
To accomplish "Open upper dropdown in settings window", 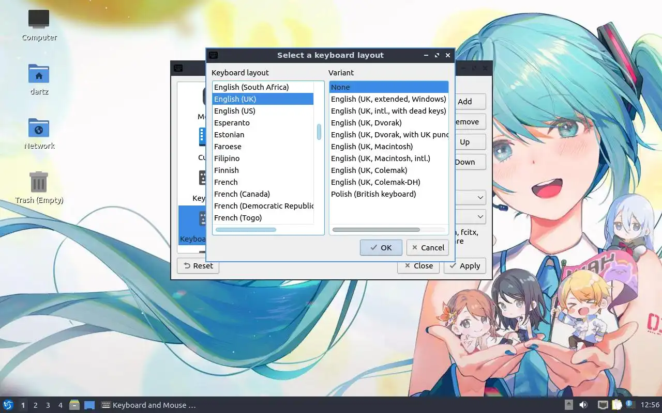I will click(470, 198).
